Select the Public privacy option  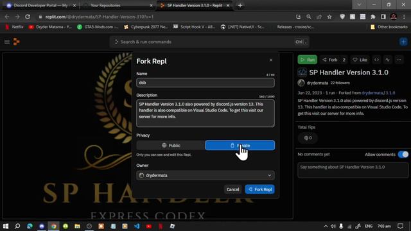171,146
